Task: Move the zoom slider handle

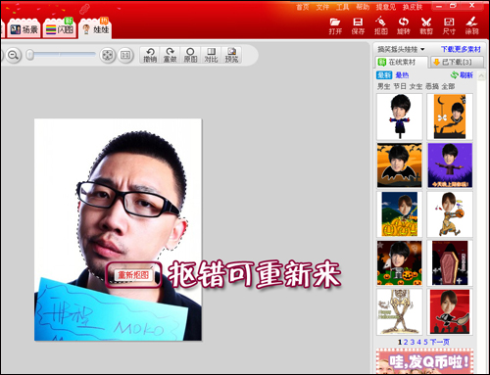Action: coord(29,55)
